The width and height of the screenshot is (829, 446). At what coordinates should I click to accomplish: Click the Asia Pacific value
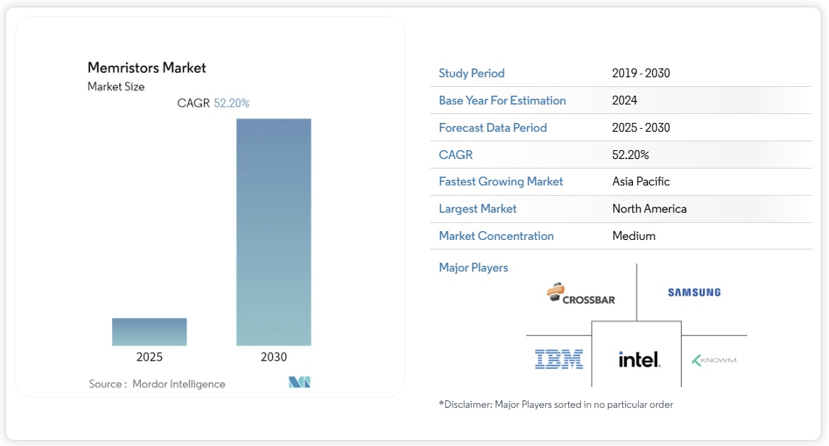tap(641, 181)
